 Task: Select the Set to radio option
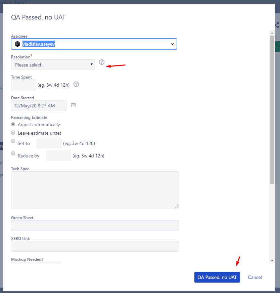click(x=13, y=141)
